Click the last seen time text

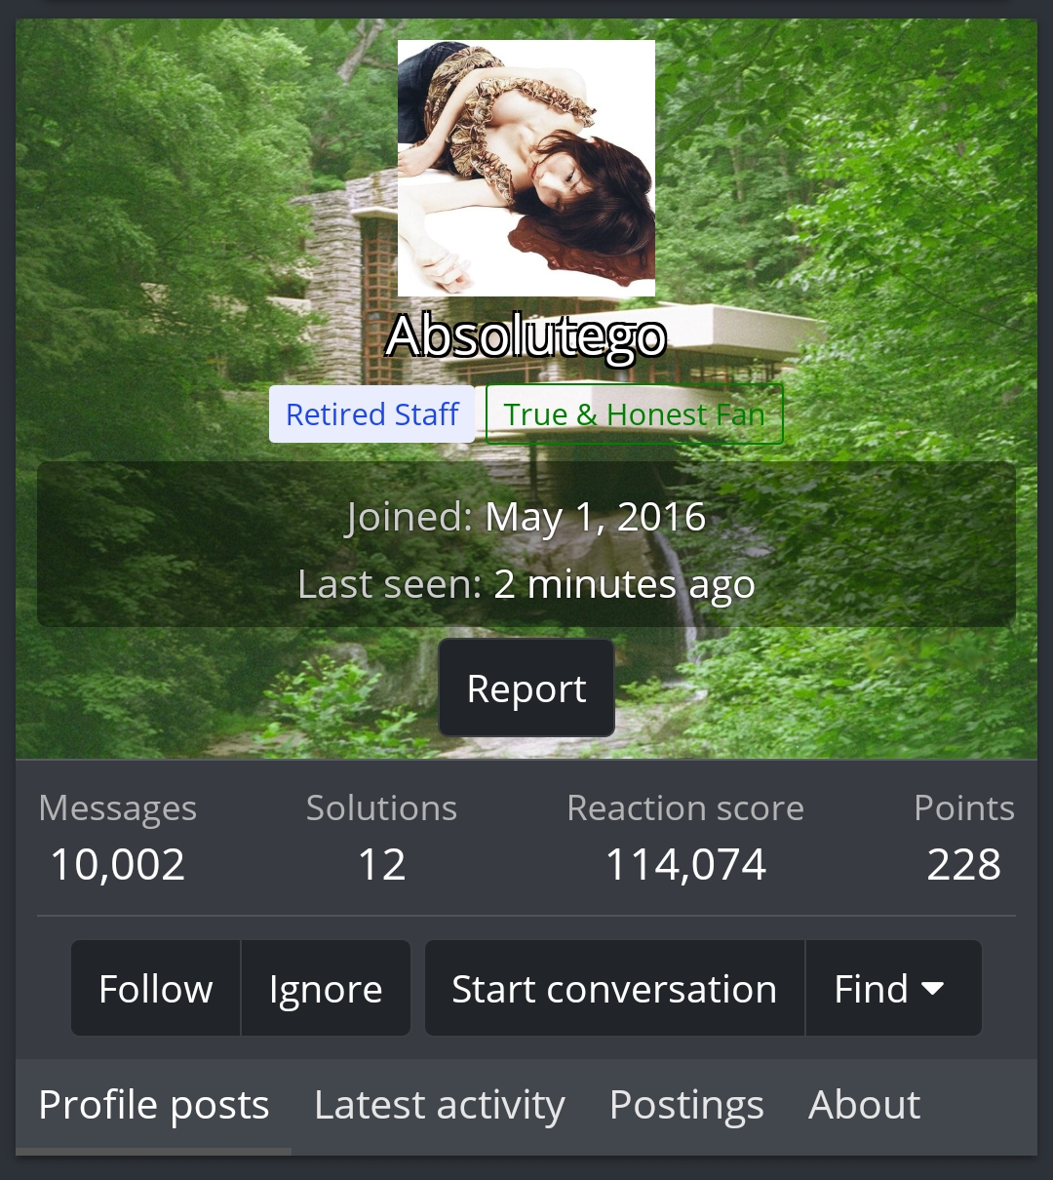[x=624, y=584]
